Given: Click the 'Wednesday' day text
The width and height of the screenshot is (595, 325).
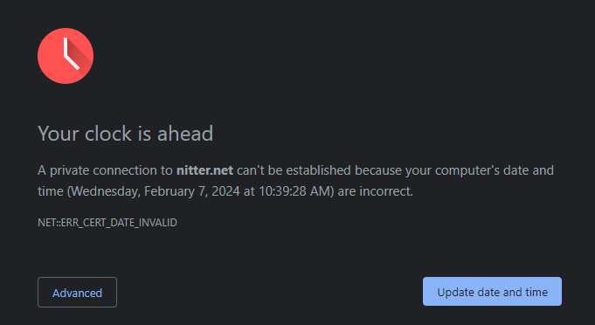Looking at the screenshot, I should [105, 191].
